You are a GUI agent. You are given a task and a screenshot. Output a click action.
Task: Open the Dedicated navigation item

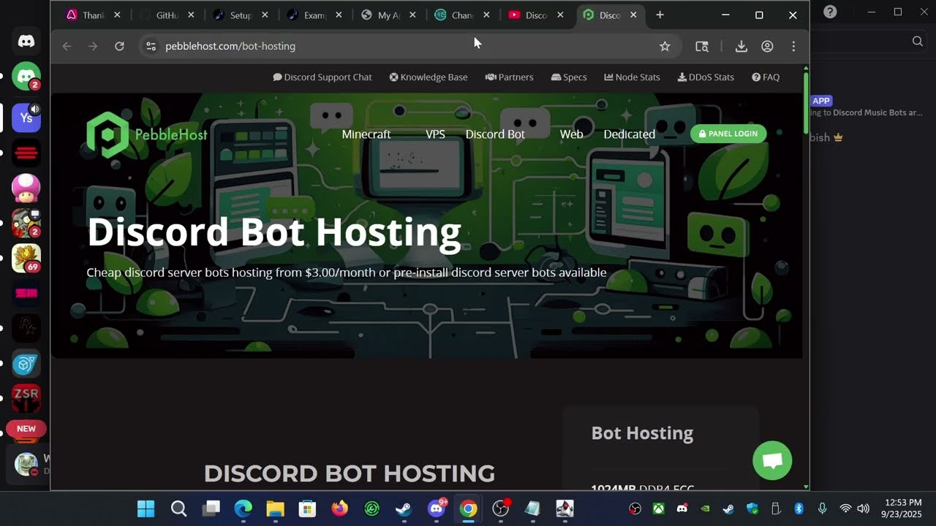click(629, 134)
